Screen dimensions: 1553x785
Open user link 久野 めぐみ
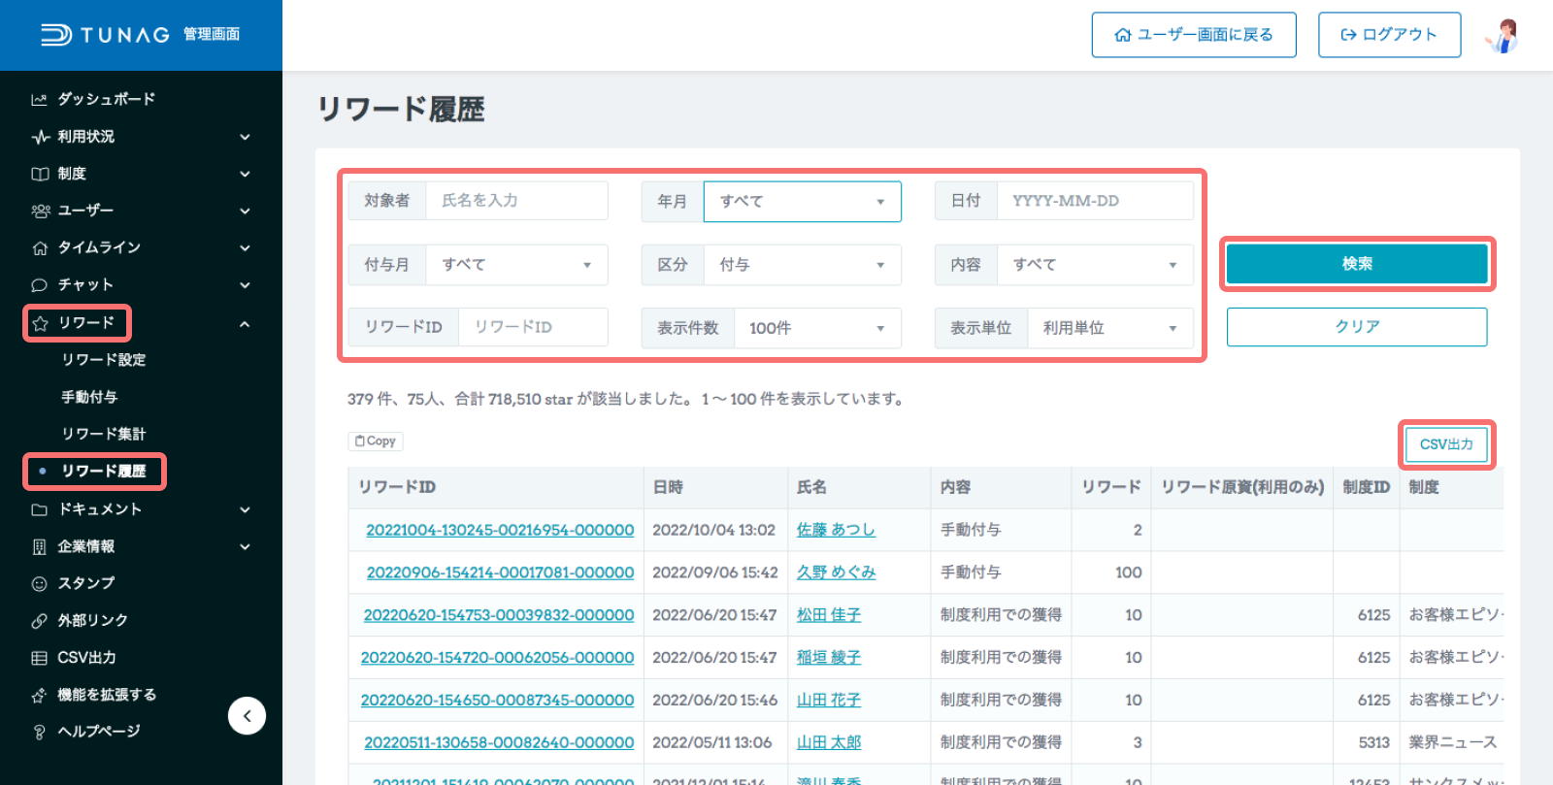coord(836,572)
